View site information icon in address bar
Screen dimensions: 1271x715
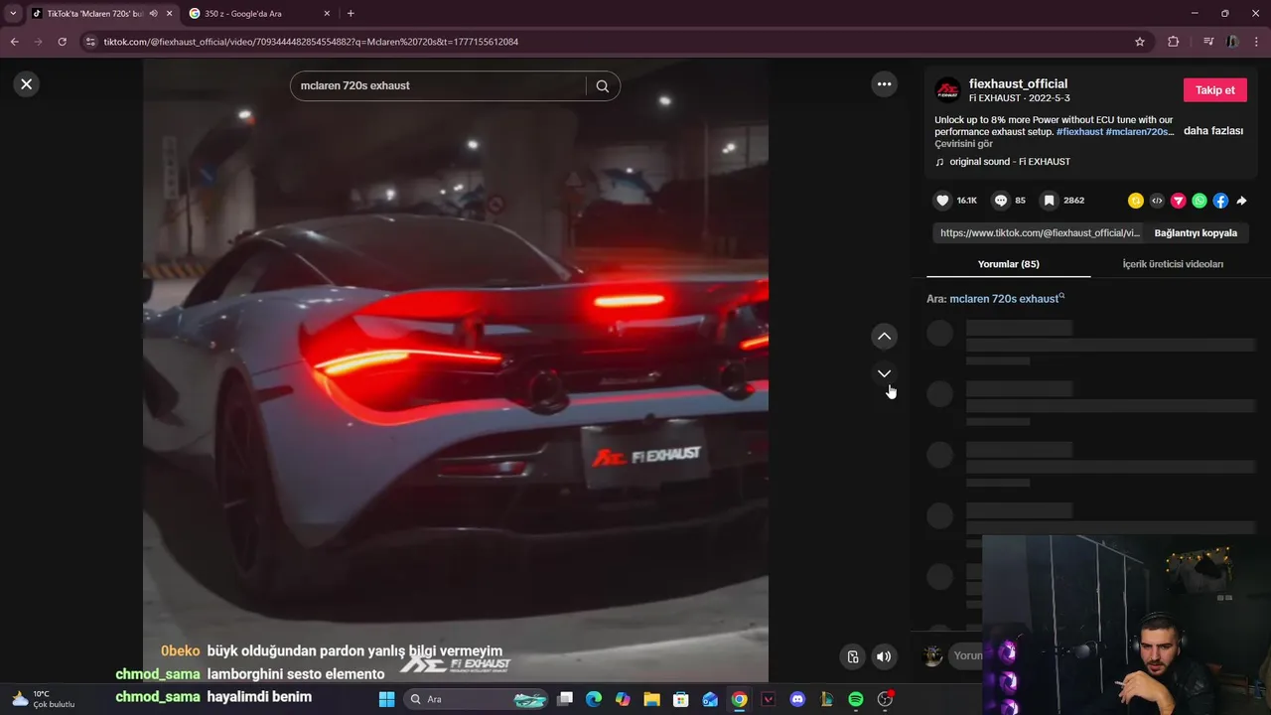pos(90,42)
